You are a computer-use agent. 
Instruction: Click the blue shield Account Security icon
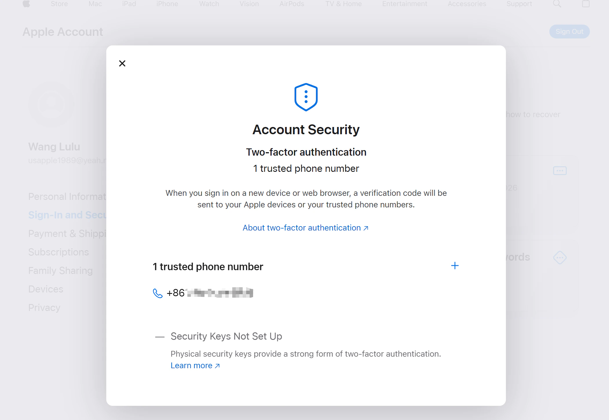[306, 97]
